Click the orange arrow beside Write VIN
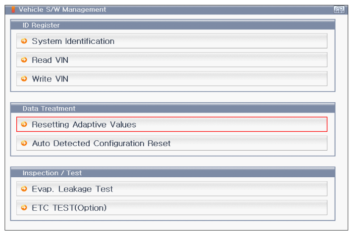 pos(24,78)
